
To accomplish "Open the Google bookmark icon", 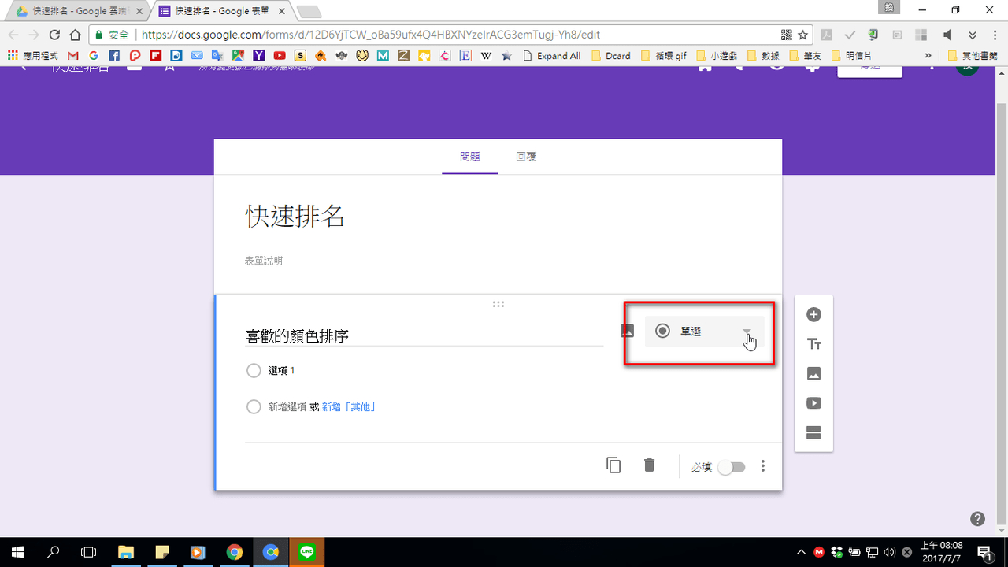I will (x=94, y=56).
